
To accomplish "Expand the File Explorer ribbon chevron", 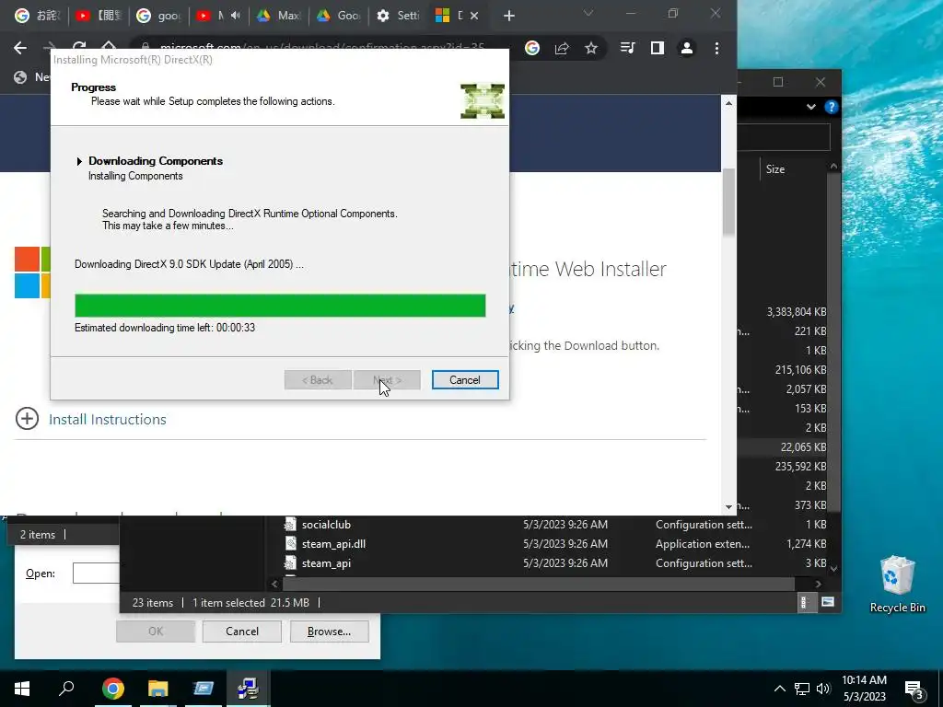I will point(810,107).
